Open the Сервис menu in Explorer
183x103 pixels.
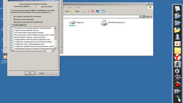[x=70, y=7]
